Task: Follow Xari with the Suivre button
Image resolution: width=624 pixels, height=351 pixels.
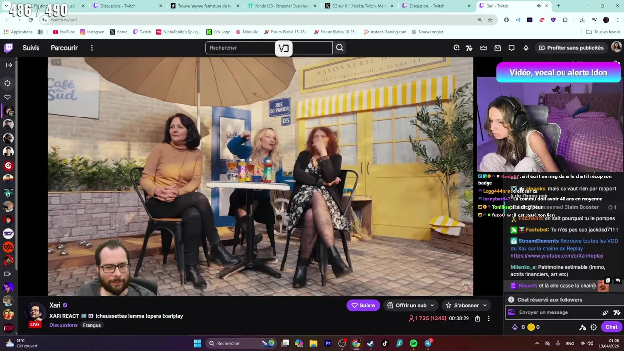Action: coord(363,305)
